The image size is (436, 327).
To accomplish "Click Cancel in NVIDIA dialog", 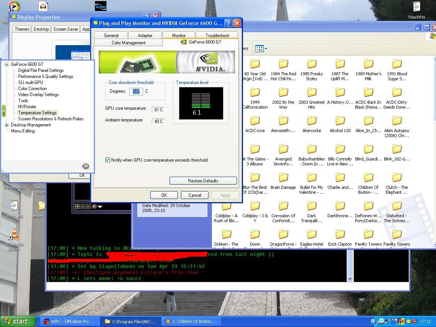I will click(x=195, y=195).
